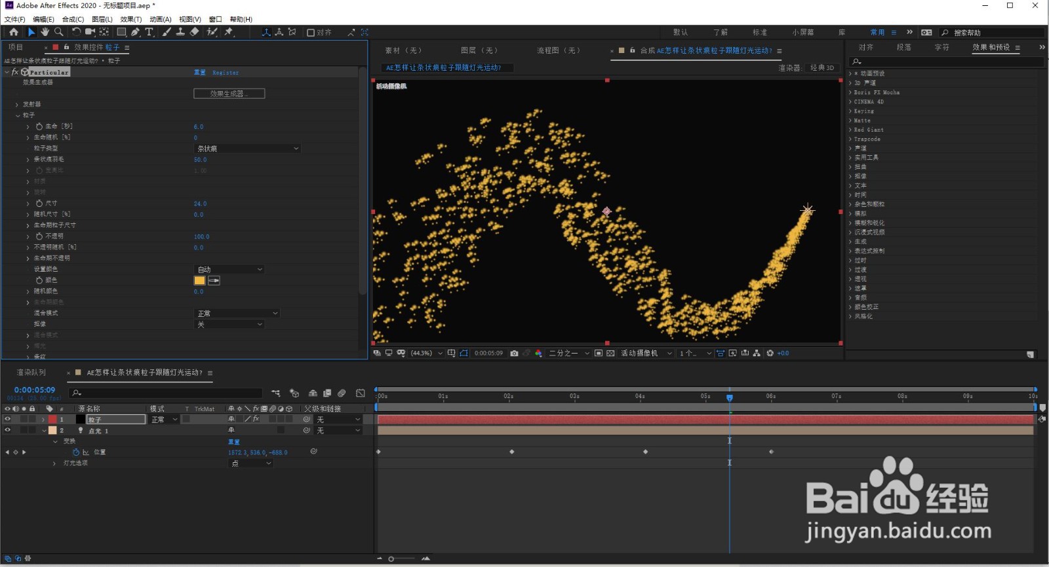Viewport: 1049px width, 567px height.
Task: Expand the 发射器 property group
Action: point(17,105)
